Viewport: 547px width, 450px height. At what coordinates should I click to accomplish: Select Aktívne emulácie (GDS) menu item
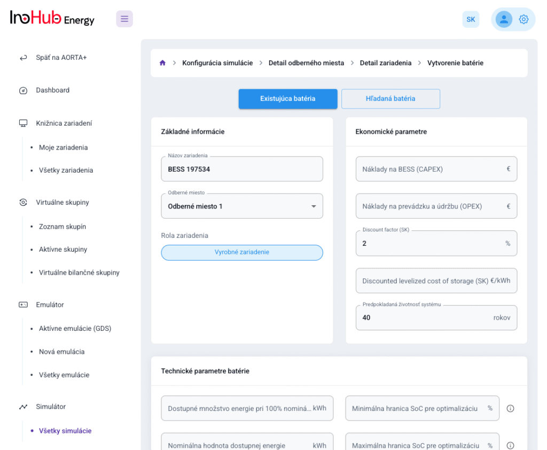[75, 328]
